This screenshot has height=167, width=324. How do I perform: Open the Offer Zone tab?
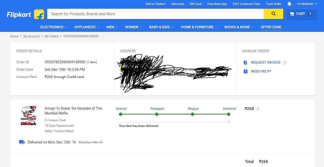271,27
